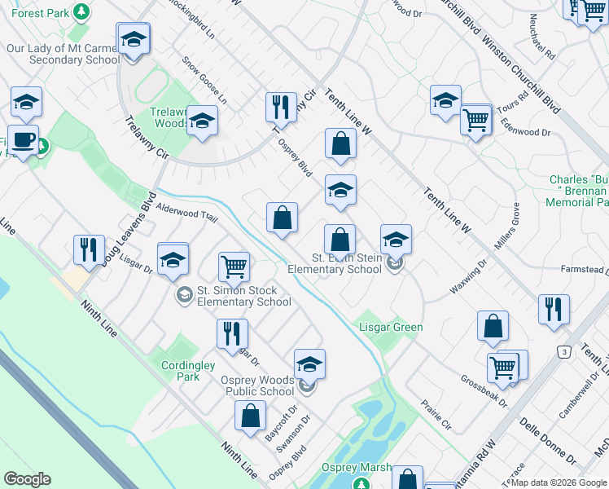Screen dimensions: 609x489
Task: Click Osprey Woods Public School label
Action: [x=258, y=385]
